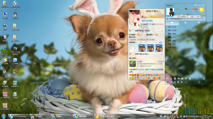The image size is (213, 119).
Task: Open QQ2013 installer desktop icon
Action: 15,51
